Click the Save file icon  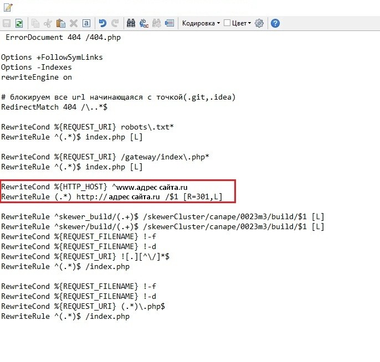click(7, 23)
